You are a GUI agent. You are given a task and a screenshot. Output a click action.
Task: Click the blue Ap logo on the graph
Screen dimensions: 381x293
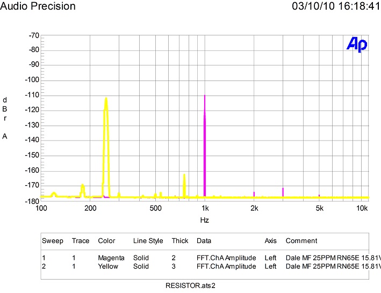[357, 45]
